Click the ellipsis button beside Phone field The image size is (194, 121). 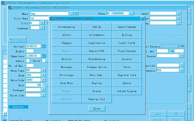click(132, 13)
